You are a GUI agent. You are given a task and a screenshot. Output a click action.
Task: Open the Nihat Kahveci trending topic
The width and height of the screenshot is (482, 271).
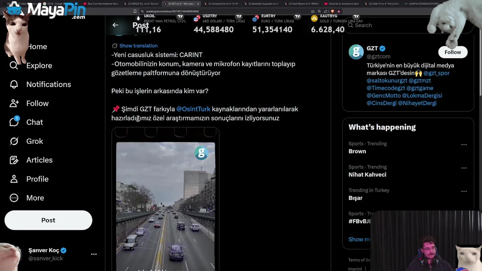(367, 175)
